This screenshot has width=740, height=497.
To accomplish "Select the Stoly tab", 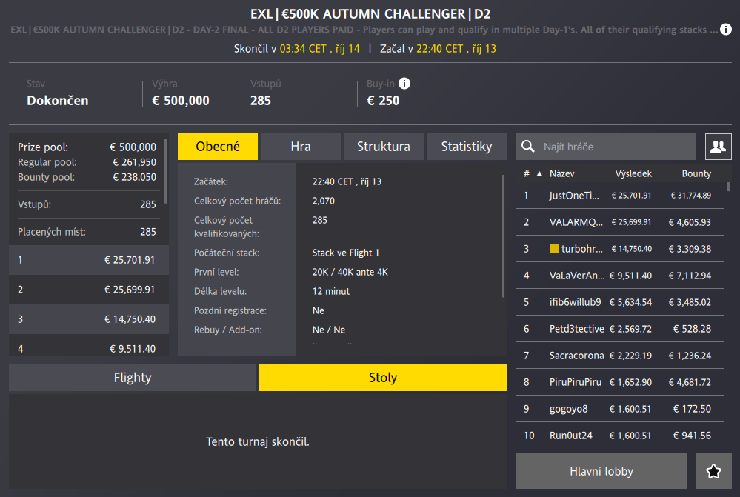I will 383,378.
